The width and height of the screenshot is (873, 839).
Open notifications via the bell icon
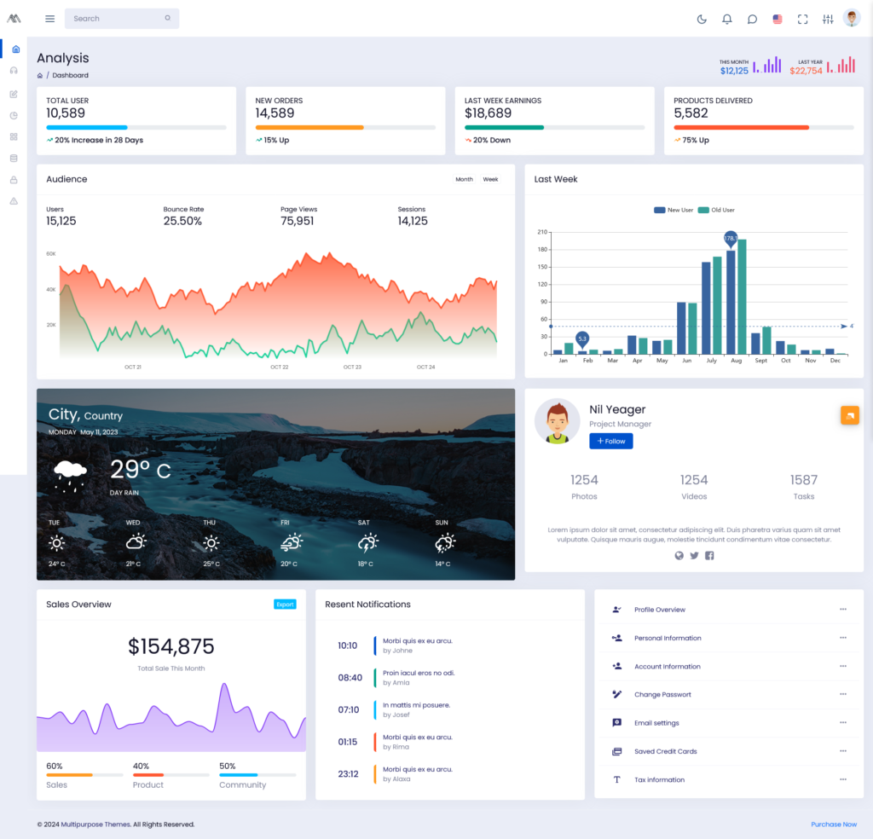tap(726, 18)
